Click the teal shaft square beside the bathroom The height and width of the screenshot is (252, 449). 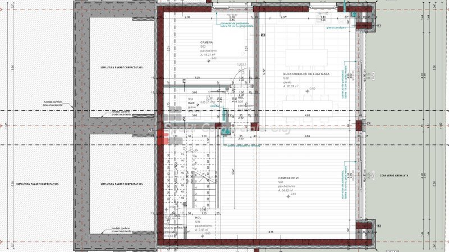[x=224, y=115]
